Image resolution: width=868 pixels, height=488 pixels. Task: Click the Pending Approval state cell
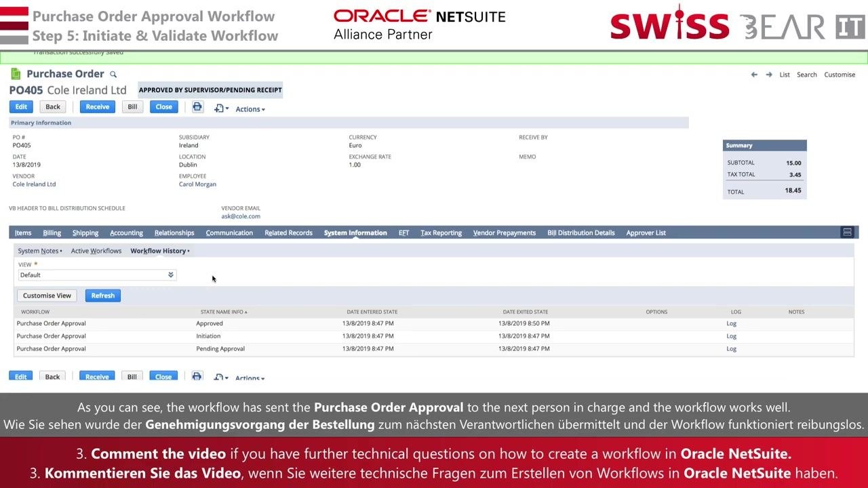(x=220, y=349)
